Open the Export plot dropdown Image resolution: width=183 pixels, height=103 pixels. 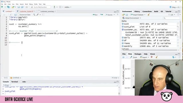(144, 57)
